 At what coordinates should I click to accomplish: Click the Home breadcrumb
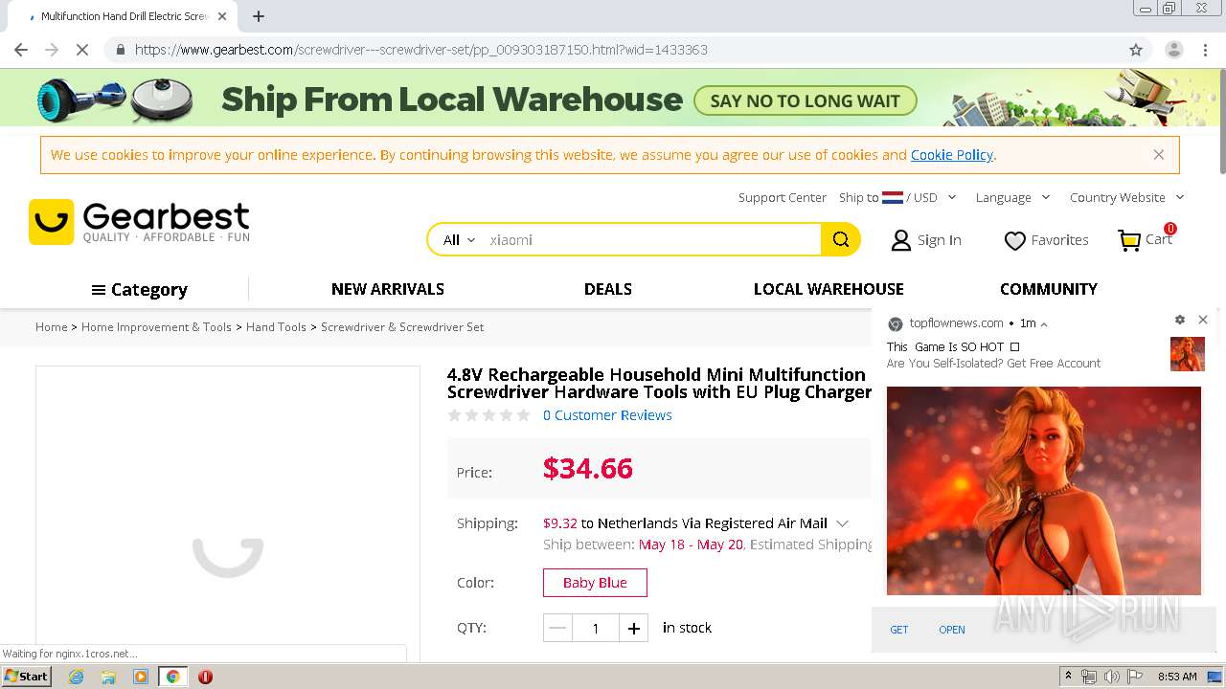[52, 327]
